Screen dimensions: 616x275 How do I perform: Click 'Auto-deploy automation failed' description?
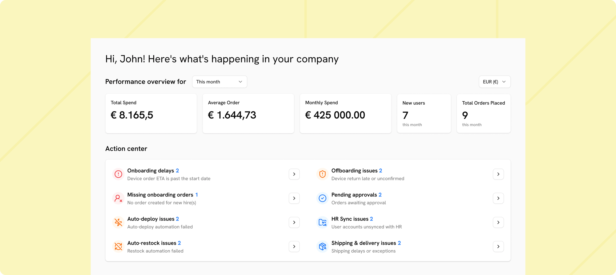[160, 227]
